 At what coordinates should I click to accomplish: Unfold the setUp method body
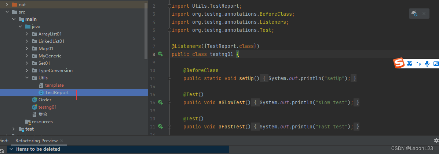(x=169, y=79)
